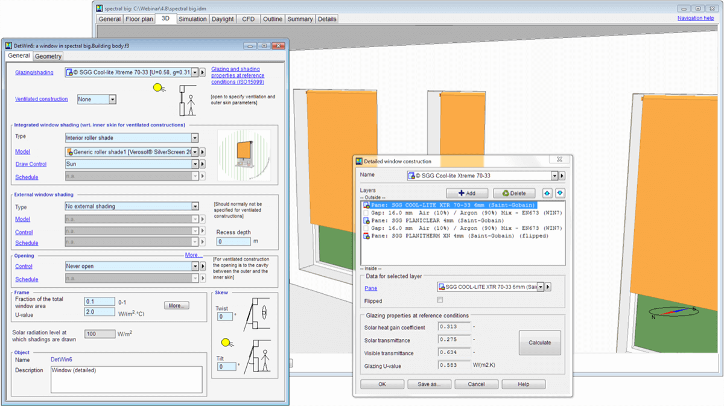Open the Simulation tab
This screenshot has width=724, height=406.
point(192,19)
